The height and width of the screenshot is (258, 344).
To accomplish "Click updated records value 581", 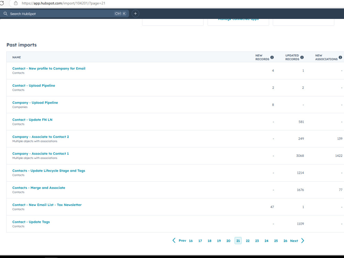I will tap(301, 122).
